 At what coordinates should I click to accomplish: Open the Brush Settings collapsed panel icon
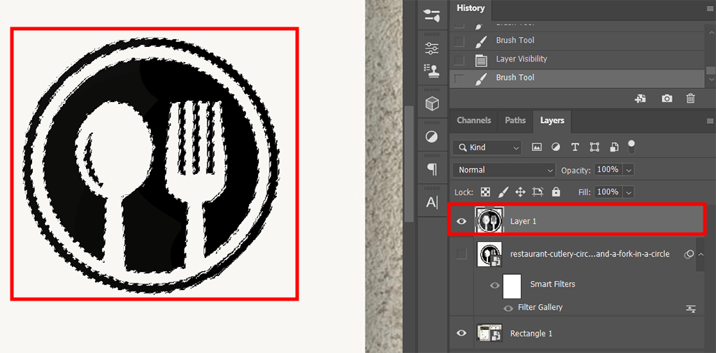point(431,15)
